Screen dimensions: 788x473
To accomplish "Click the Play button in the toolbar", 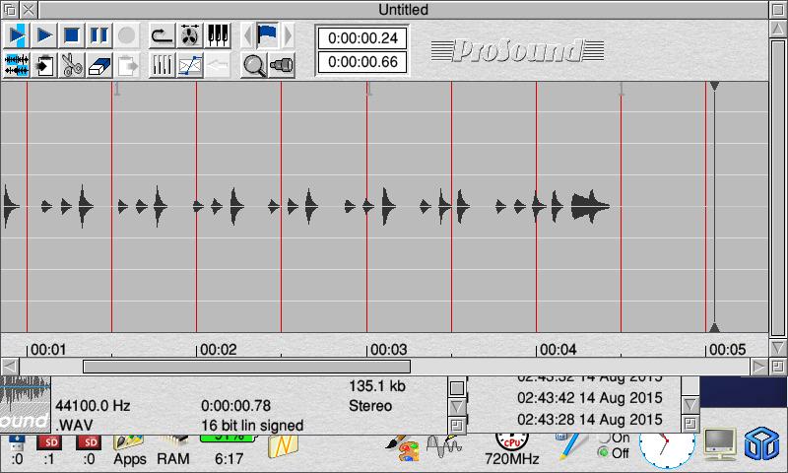I will click(x=44, y=36).
